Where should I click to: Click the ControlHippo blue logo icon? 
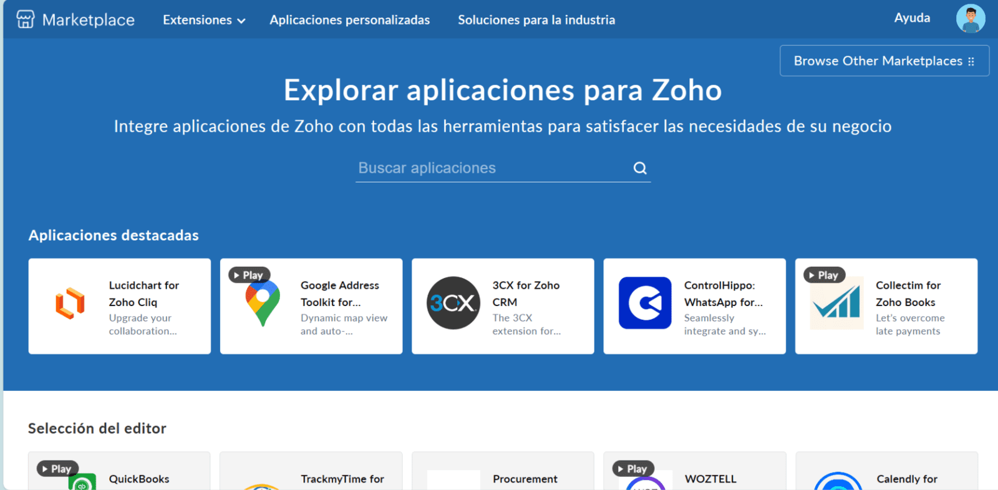[x=645, y=303]
